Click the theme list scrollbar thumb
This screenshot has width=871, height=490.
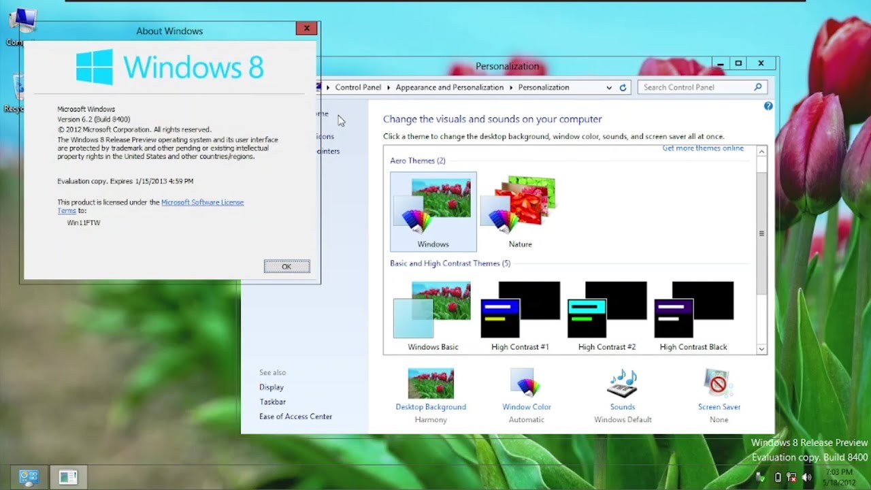[761, 233]
